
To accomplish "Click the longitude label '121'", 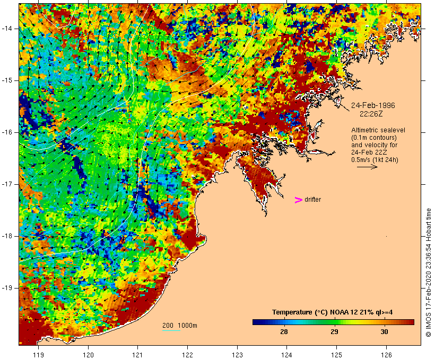I will (x=137, y=355).
